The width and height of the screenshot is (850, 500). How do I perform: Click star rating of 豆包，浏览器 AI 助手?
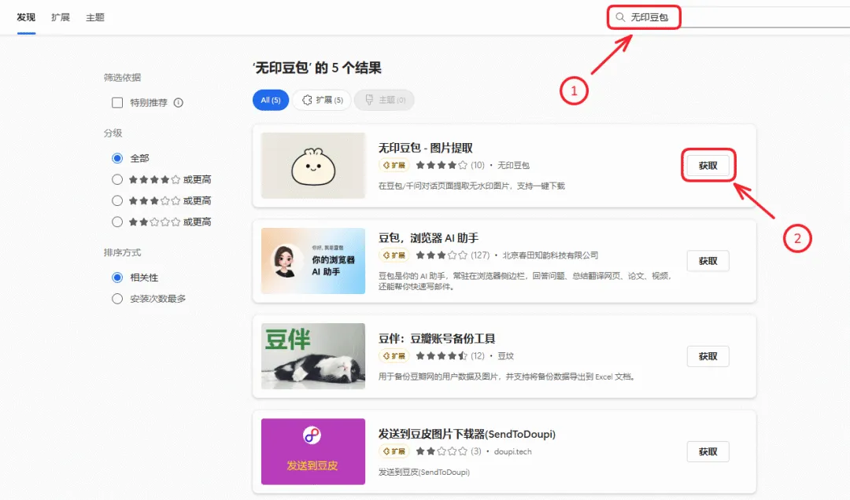tap(442, 256)
